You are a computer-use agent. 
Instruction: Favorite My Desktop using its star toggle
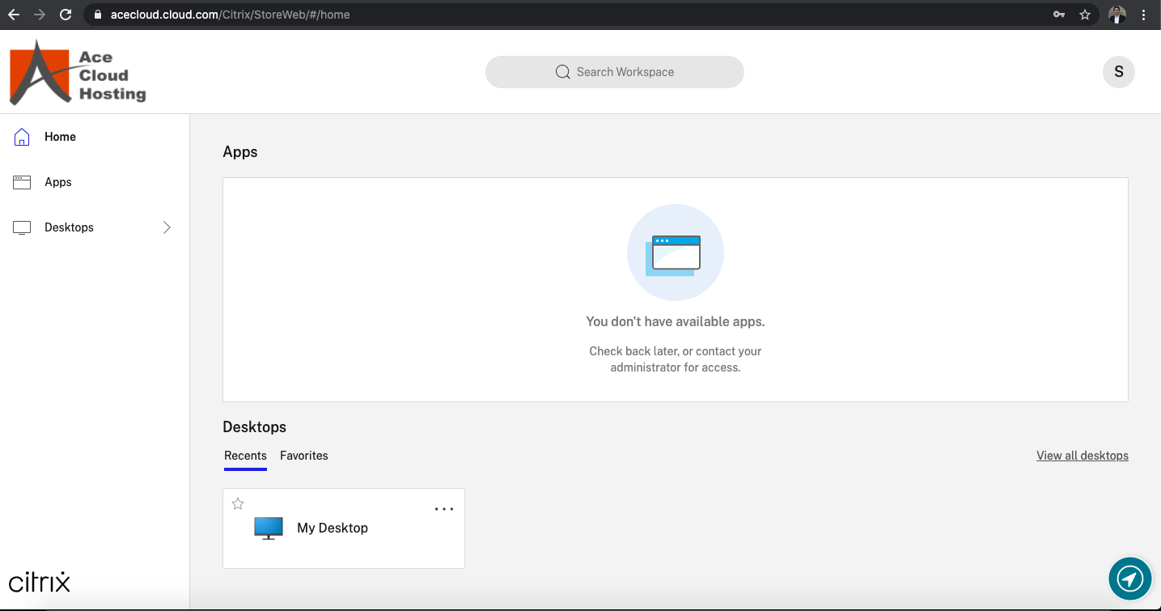237,503
